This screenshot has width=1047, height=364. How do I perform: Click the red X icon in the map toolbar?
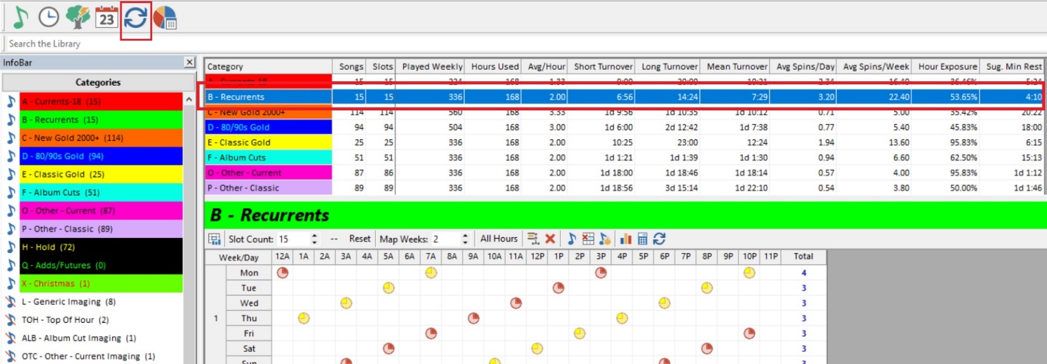tap(550, 239)
